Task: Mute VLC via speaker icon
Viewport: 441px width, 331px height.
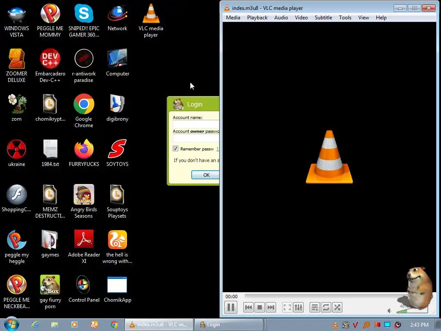Action: tap(389, 311)
